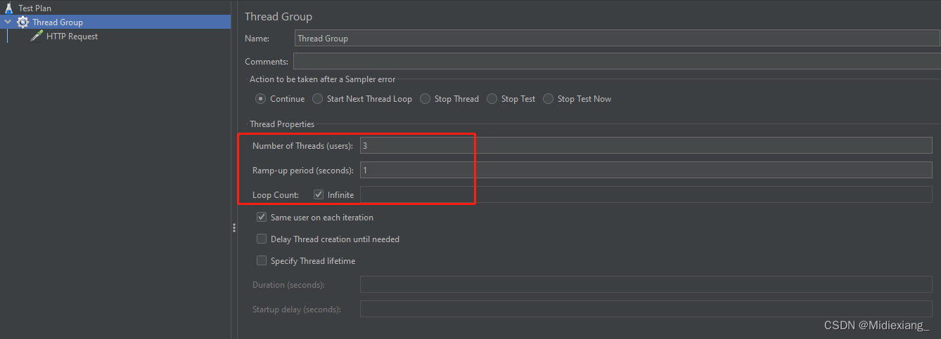Toggle Same user on each iteration
Screen dimensions: 941x339
tap(262, 218)
